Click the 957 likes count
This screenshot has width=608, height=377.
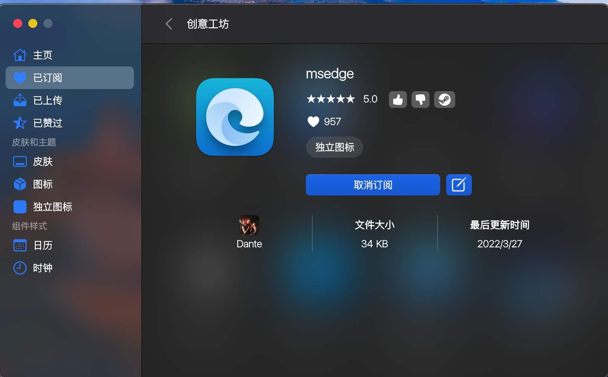[332, 122]
